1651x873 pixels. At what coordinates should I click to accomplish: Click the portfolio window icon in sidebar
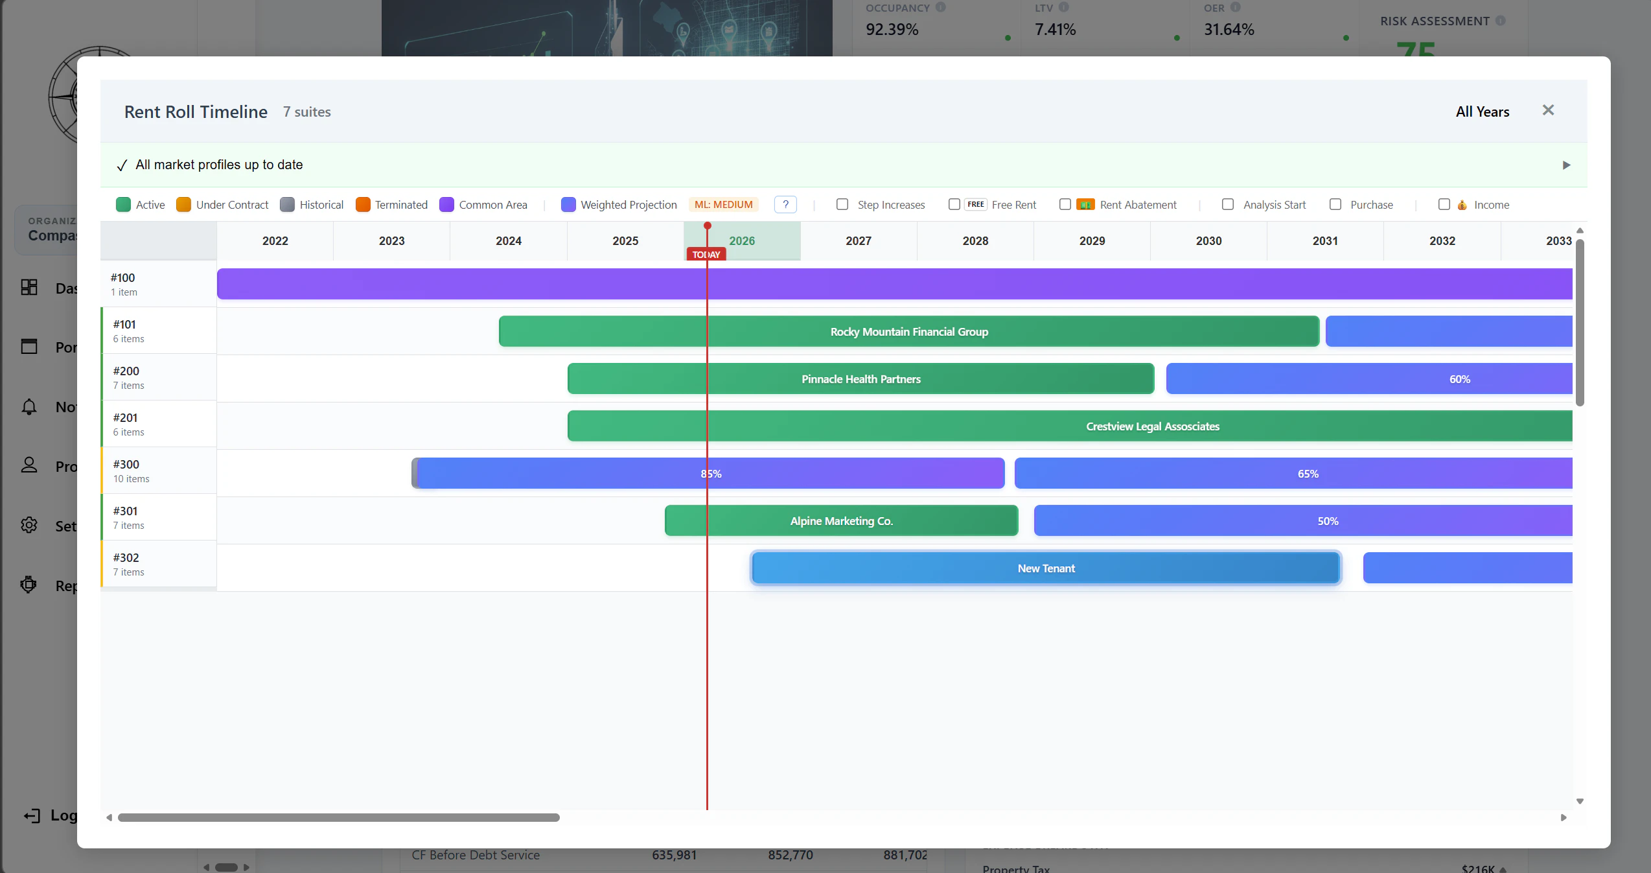29,346
